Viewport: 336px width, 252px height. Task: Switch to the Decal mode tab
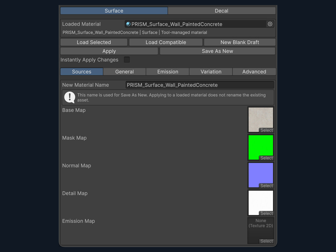coord(222,11)
